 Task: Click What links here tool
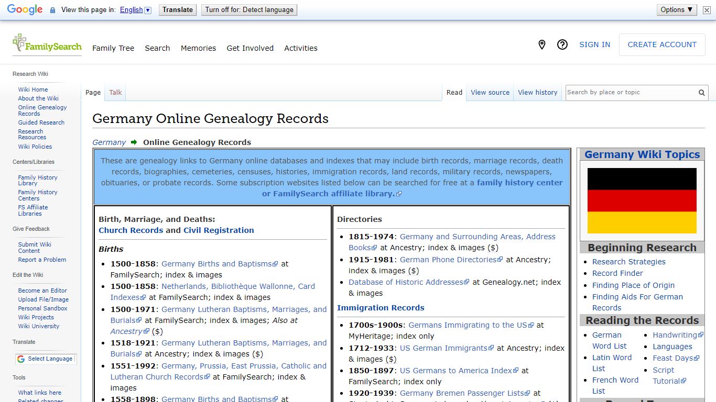pyautogui.click(x=40, y=393)
